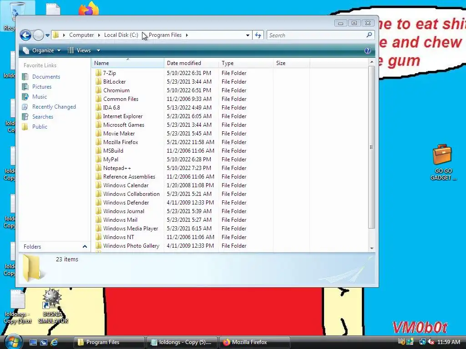Select Windows Media Player folder name
Image resolution: width=466 pixels, height=349 pixels.
131,229
